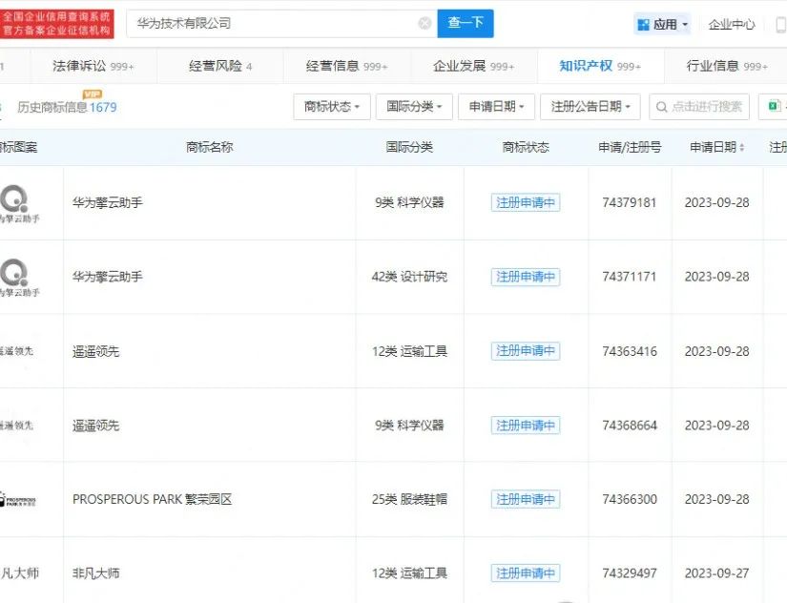The image size is (787, 603).
Task: Switch to 企业发展 tab
Action: [474, 66]
